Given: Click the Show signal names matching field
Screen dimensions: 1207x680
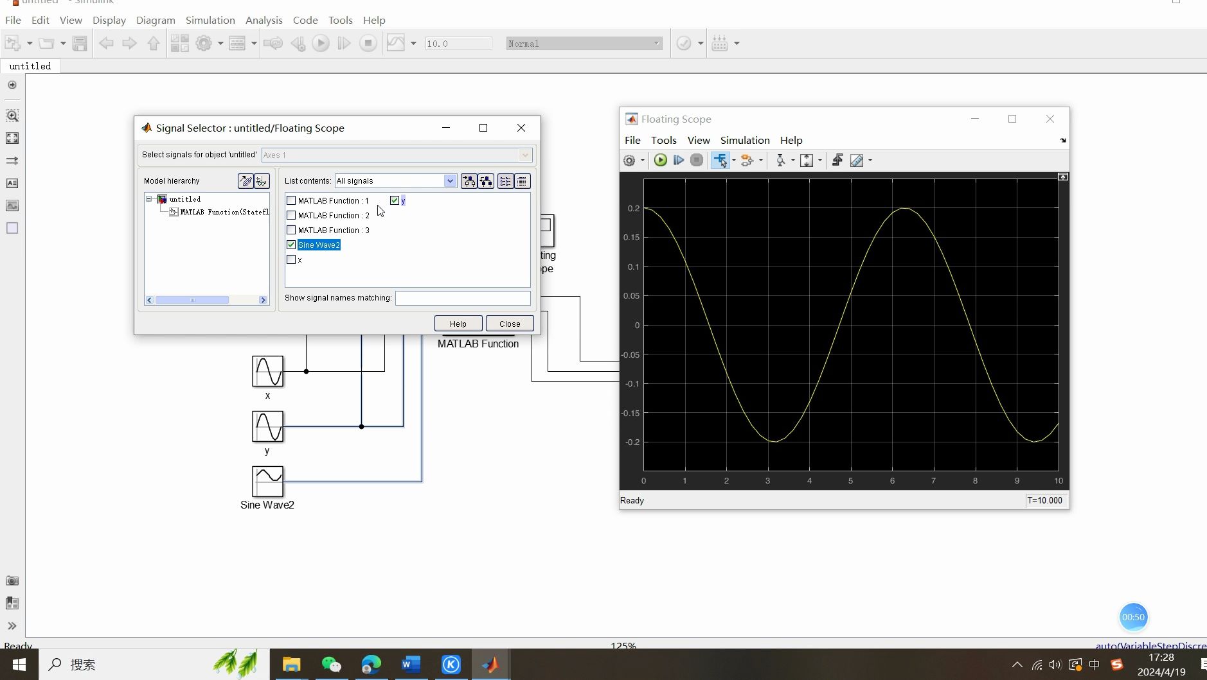Looking at the screenshot, I should pyautogui.click(x=462, y=298).
